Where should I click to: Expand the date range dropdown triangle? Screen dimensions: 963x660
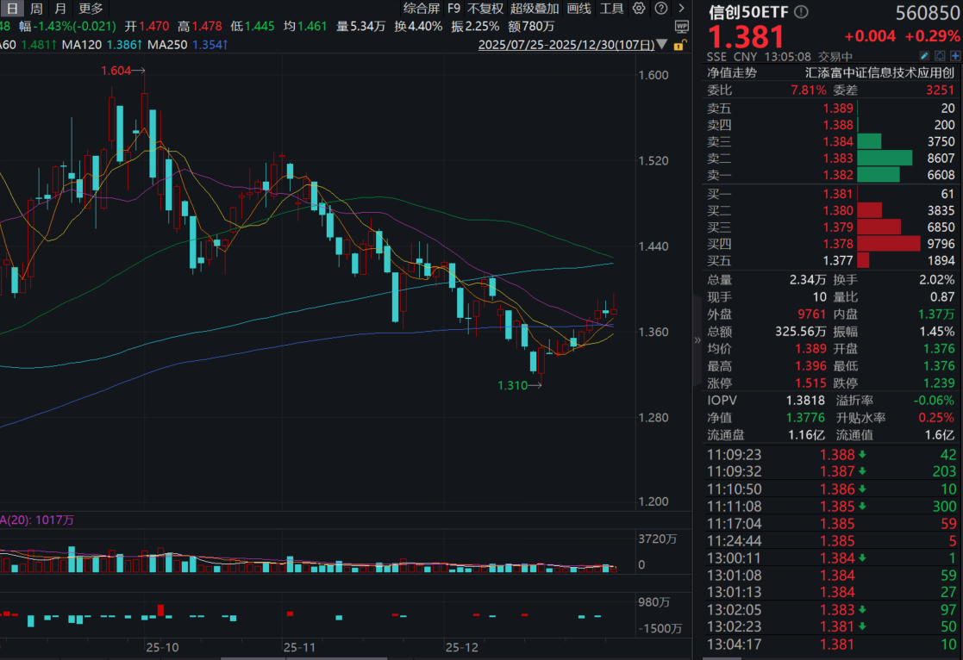pyautogui.click(x=661, y=44)
